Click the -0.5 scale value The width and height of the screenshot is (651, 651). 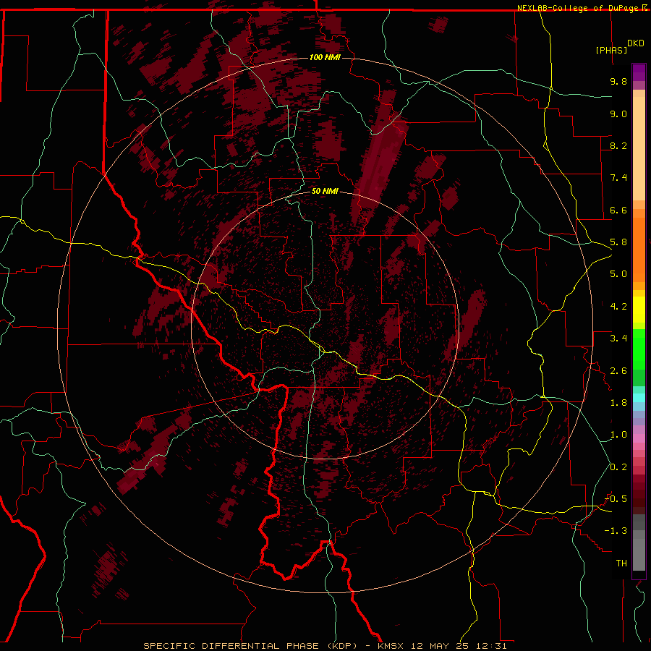point(616,499)
